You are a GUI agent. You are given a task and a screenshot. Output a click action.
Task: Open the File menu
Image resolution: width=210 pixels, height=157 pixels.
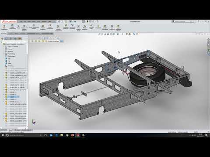[x=21, y=21]
